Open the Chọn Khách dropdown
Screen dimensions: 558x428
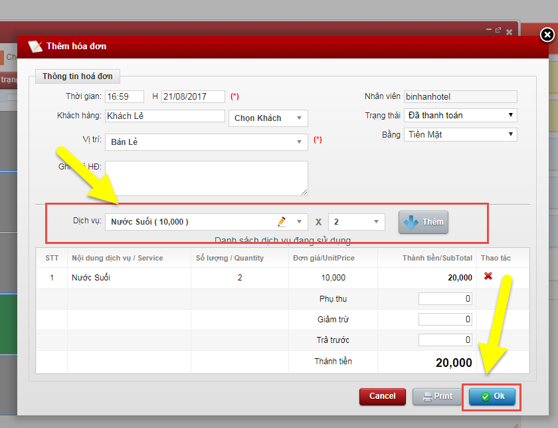tap(268, 118)
